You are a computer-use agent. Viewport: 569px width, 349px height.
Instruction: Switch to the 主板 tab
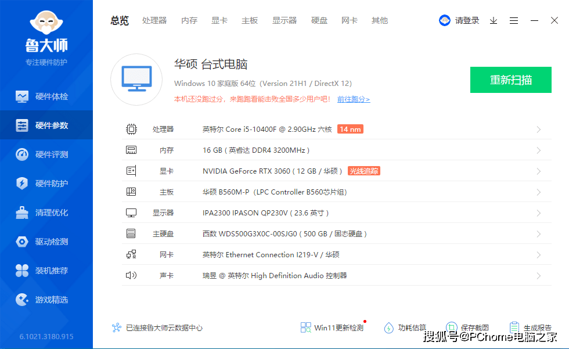(249, 20)
